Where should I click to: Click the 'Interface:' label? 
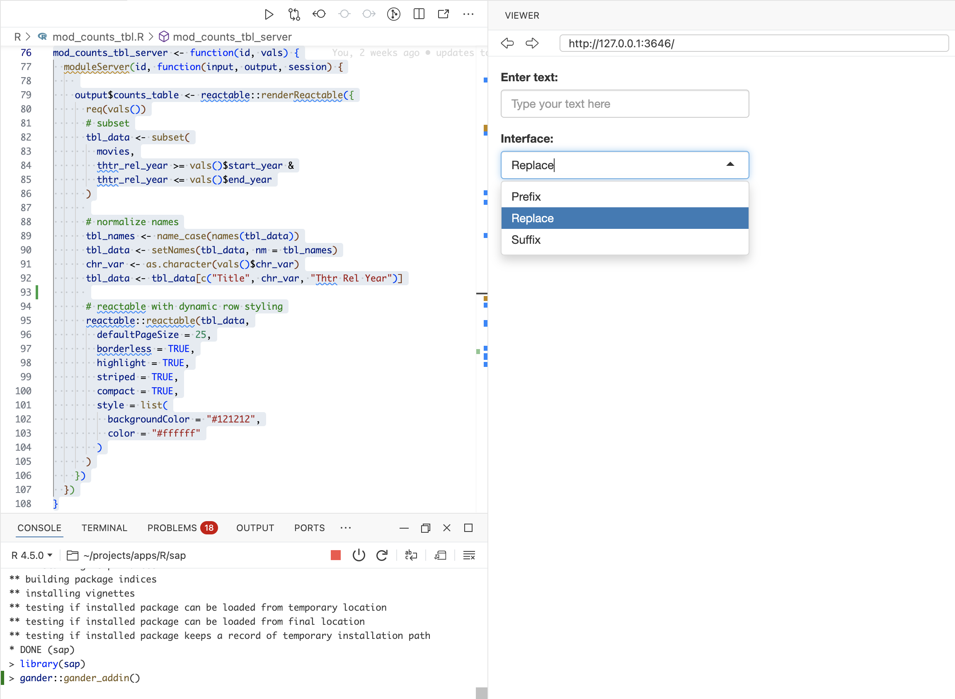(526, 138)
